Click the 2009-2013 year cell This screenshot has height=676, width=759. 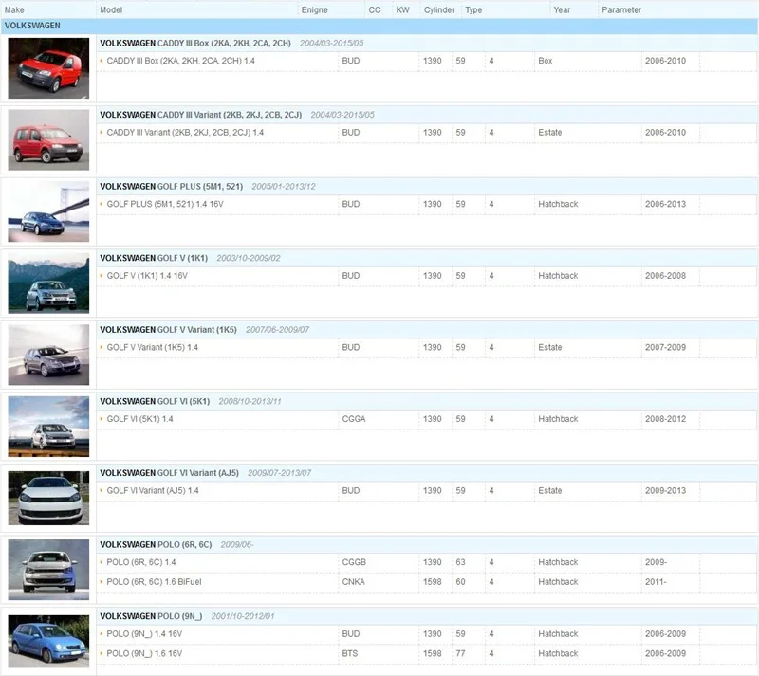click(665, 491)
